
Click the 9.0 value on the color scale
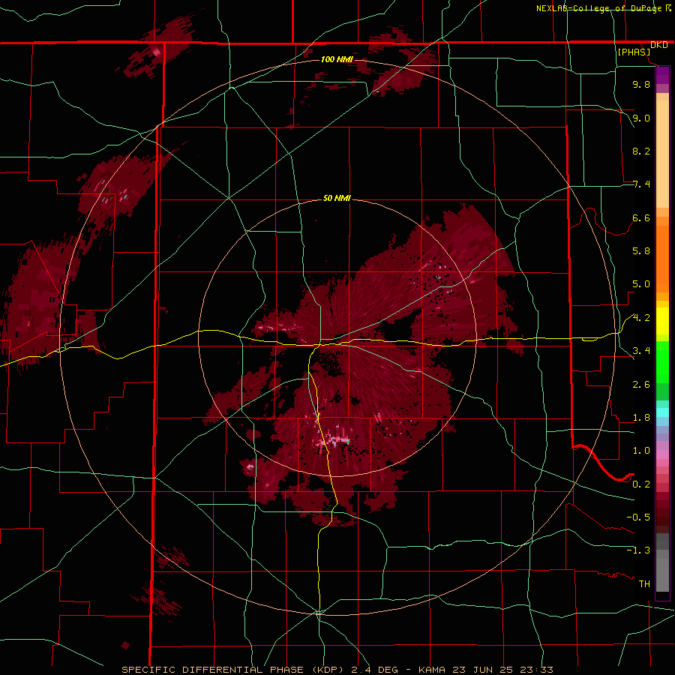tap(641, 118)
